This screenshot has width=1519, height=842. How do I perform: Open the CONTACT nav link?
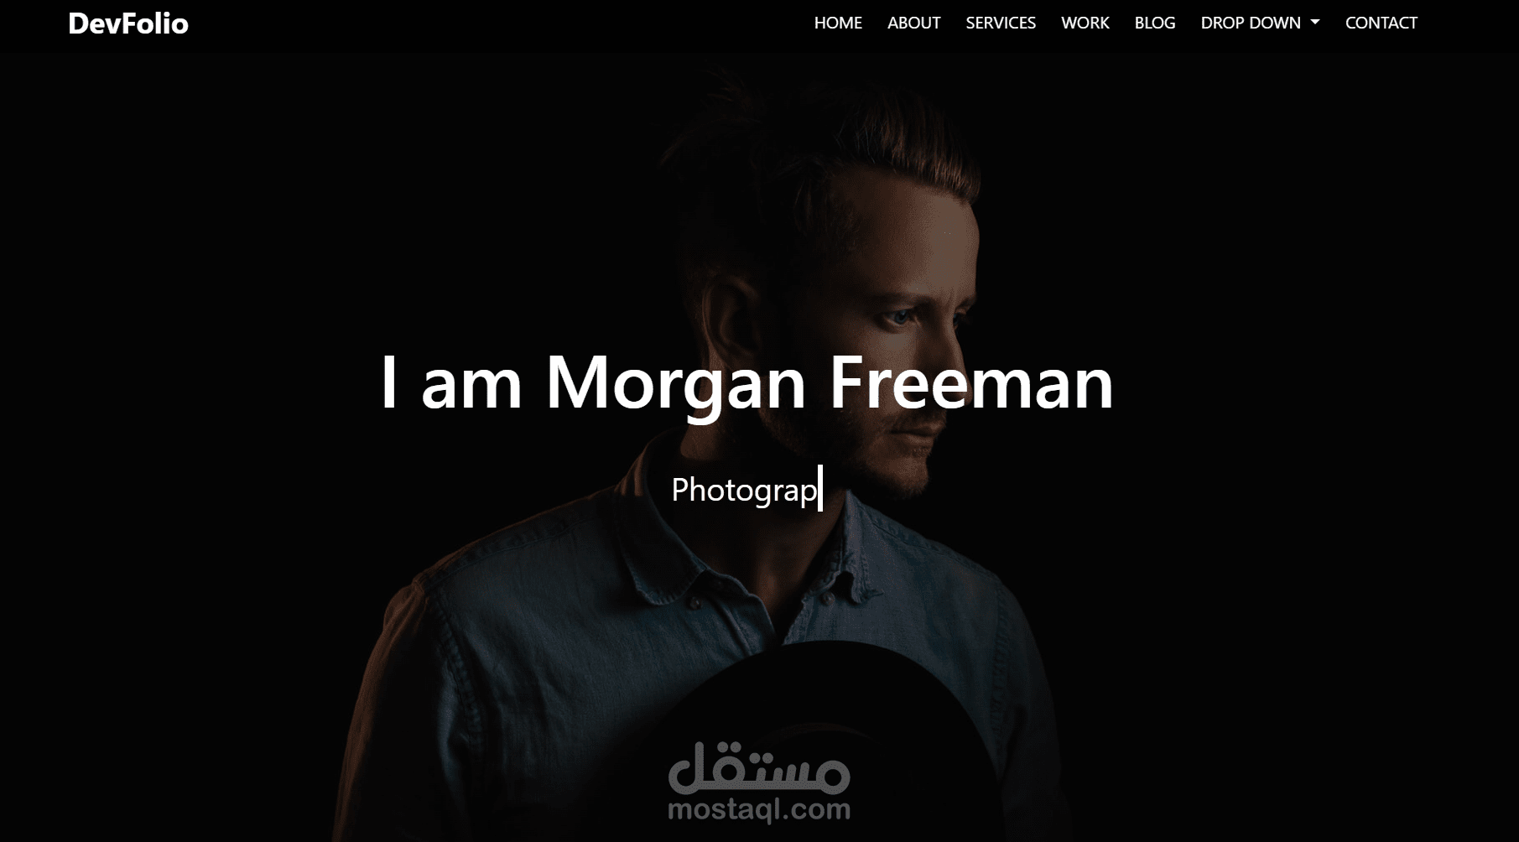click(1381, 23)
